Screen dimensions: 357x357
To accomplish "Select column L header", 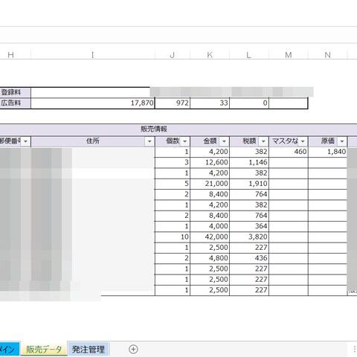I will [249, 55].
